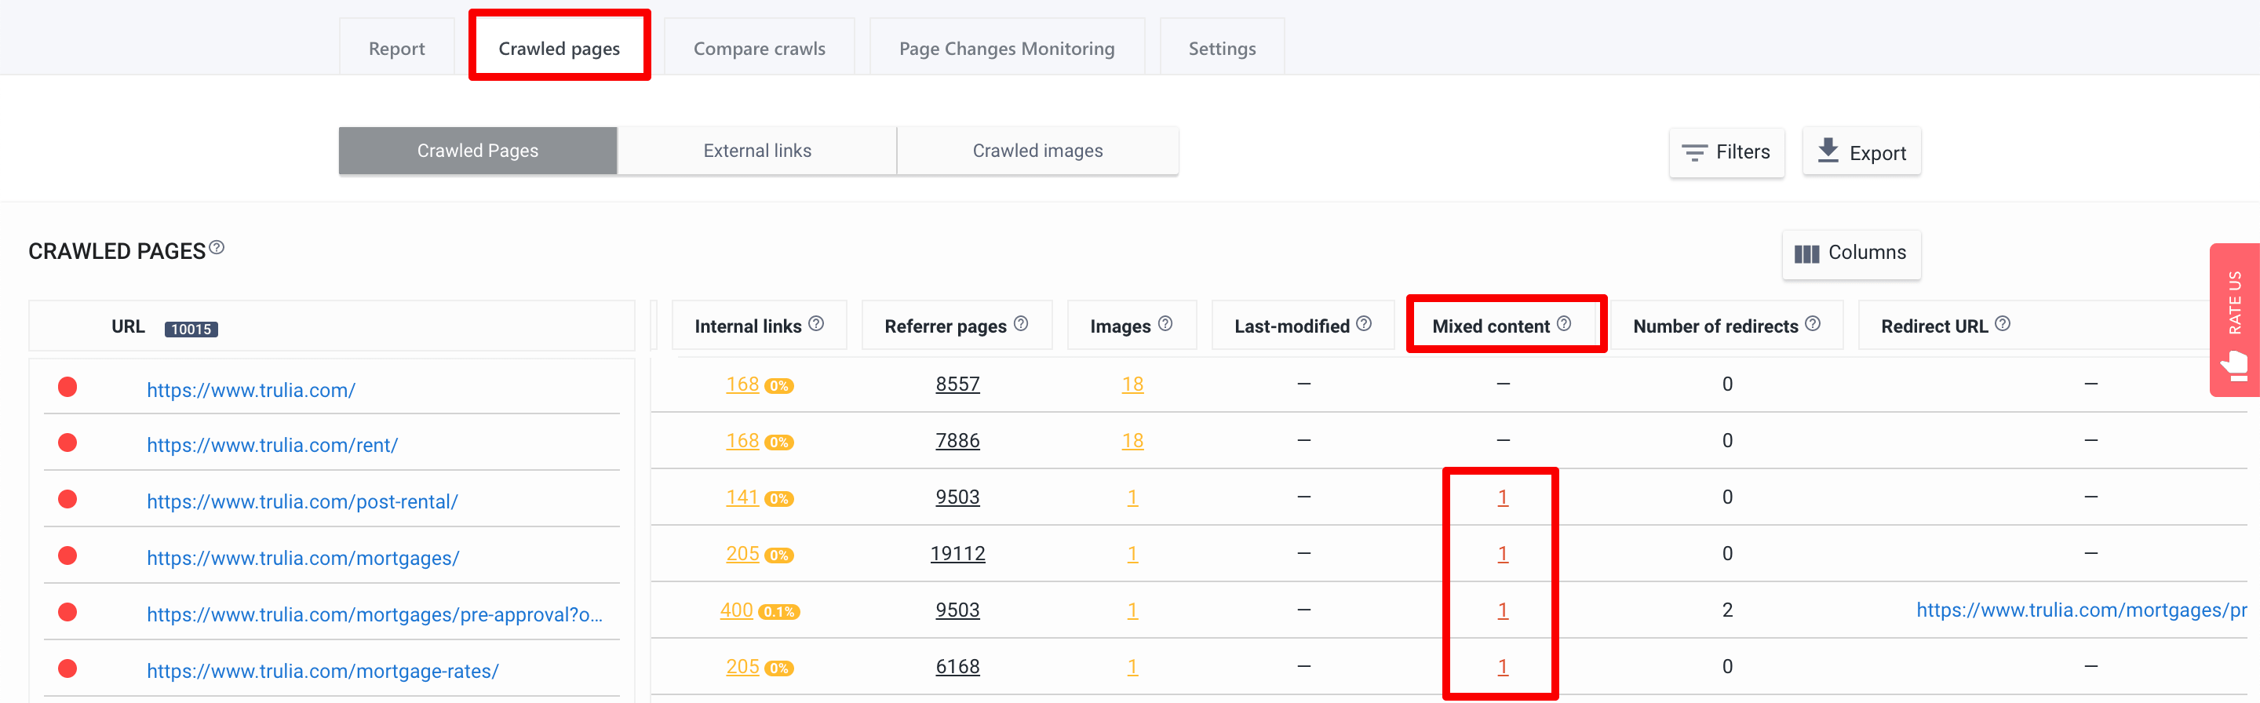This screenshot has width=2260, height=703.
Task: Open the mortgages/pre-approval URL link
Action: coord(374,614)
